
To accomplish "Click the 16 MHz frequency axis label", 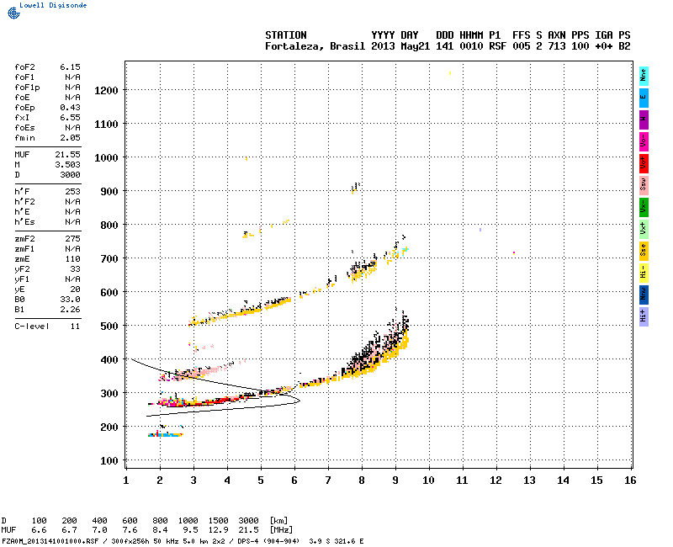I will [x=630, y=481].
